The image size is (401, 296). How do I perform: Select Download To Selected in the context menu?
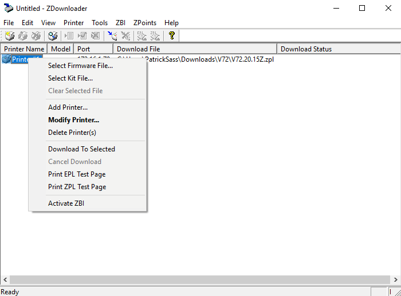coord(81,149)
